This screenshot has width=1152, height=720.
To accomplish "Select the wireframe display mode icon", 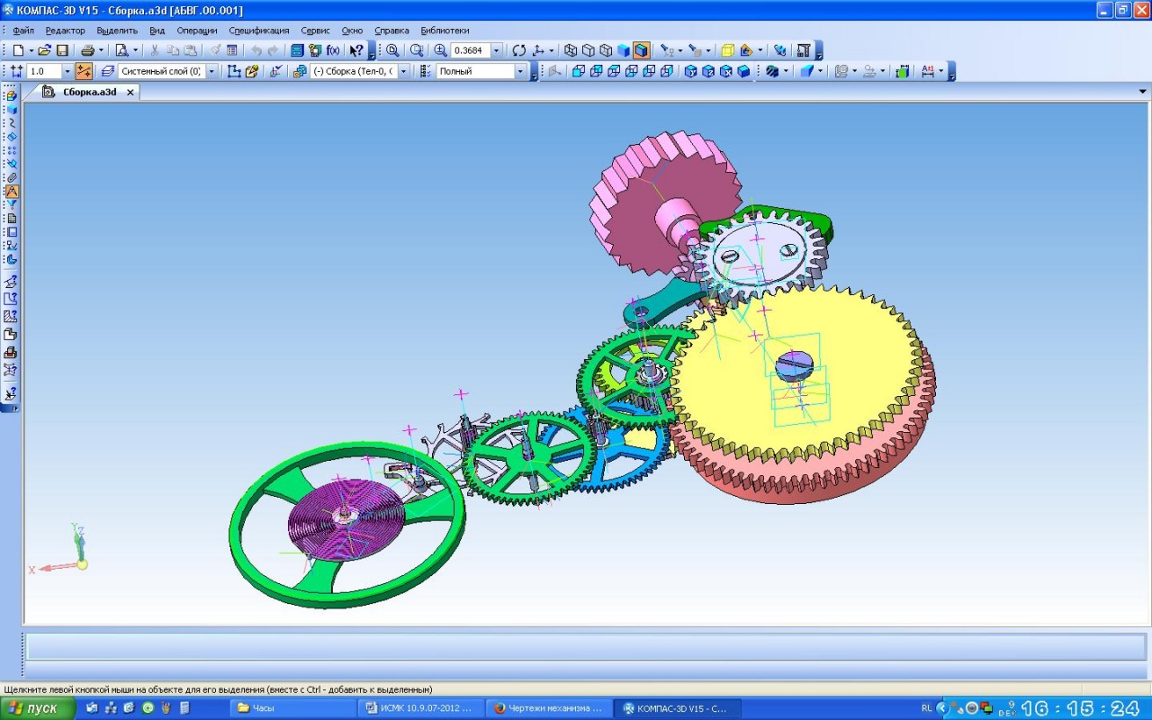I will (x=570, y=50).
